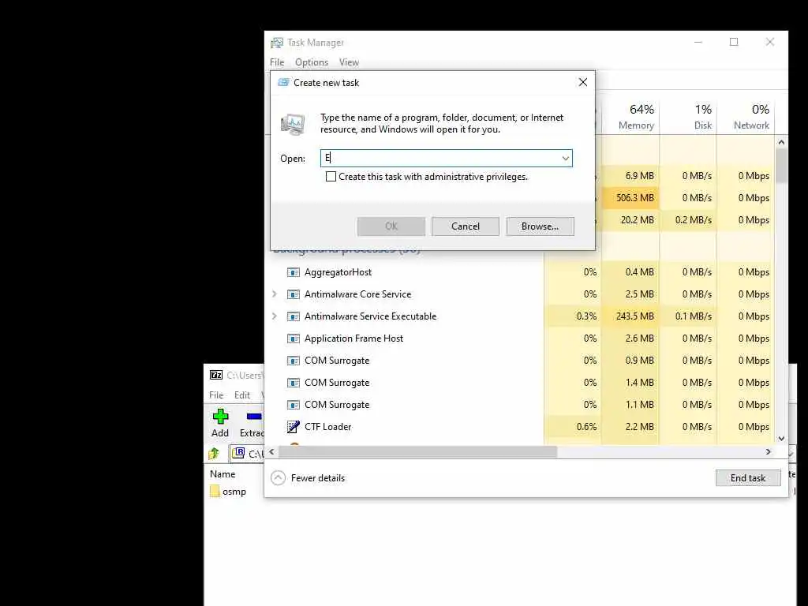Screen dimensions: 808x606
Task: Click the Name column header in 7-Zip
Action: (x=223, y=474)
